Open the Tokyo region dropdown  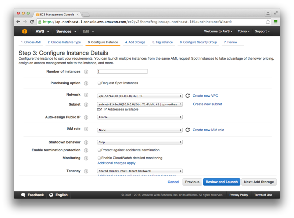pyautogui.click(x=244, y=31)
